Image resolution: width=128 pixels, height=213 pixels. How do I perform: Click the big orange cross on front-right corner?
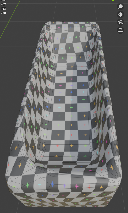[112, 167]
